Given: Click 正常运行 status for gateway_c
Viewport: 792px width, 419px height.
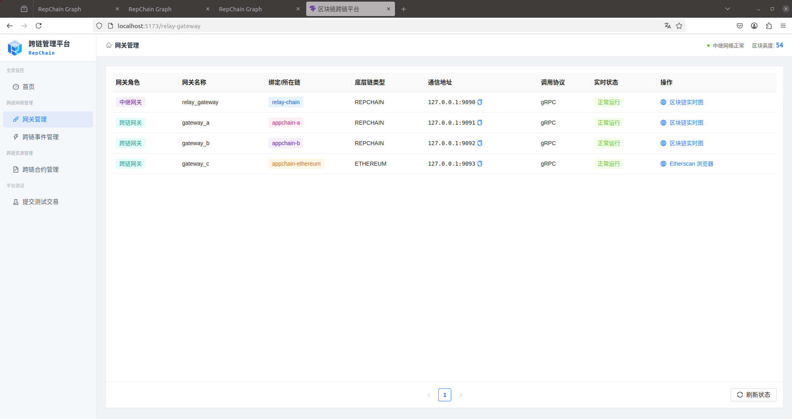Looking at the screenshot, I should [609, 164].
